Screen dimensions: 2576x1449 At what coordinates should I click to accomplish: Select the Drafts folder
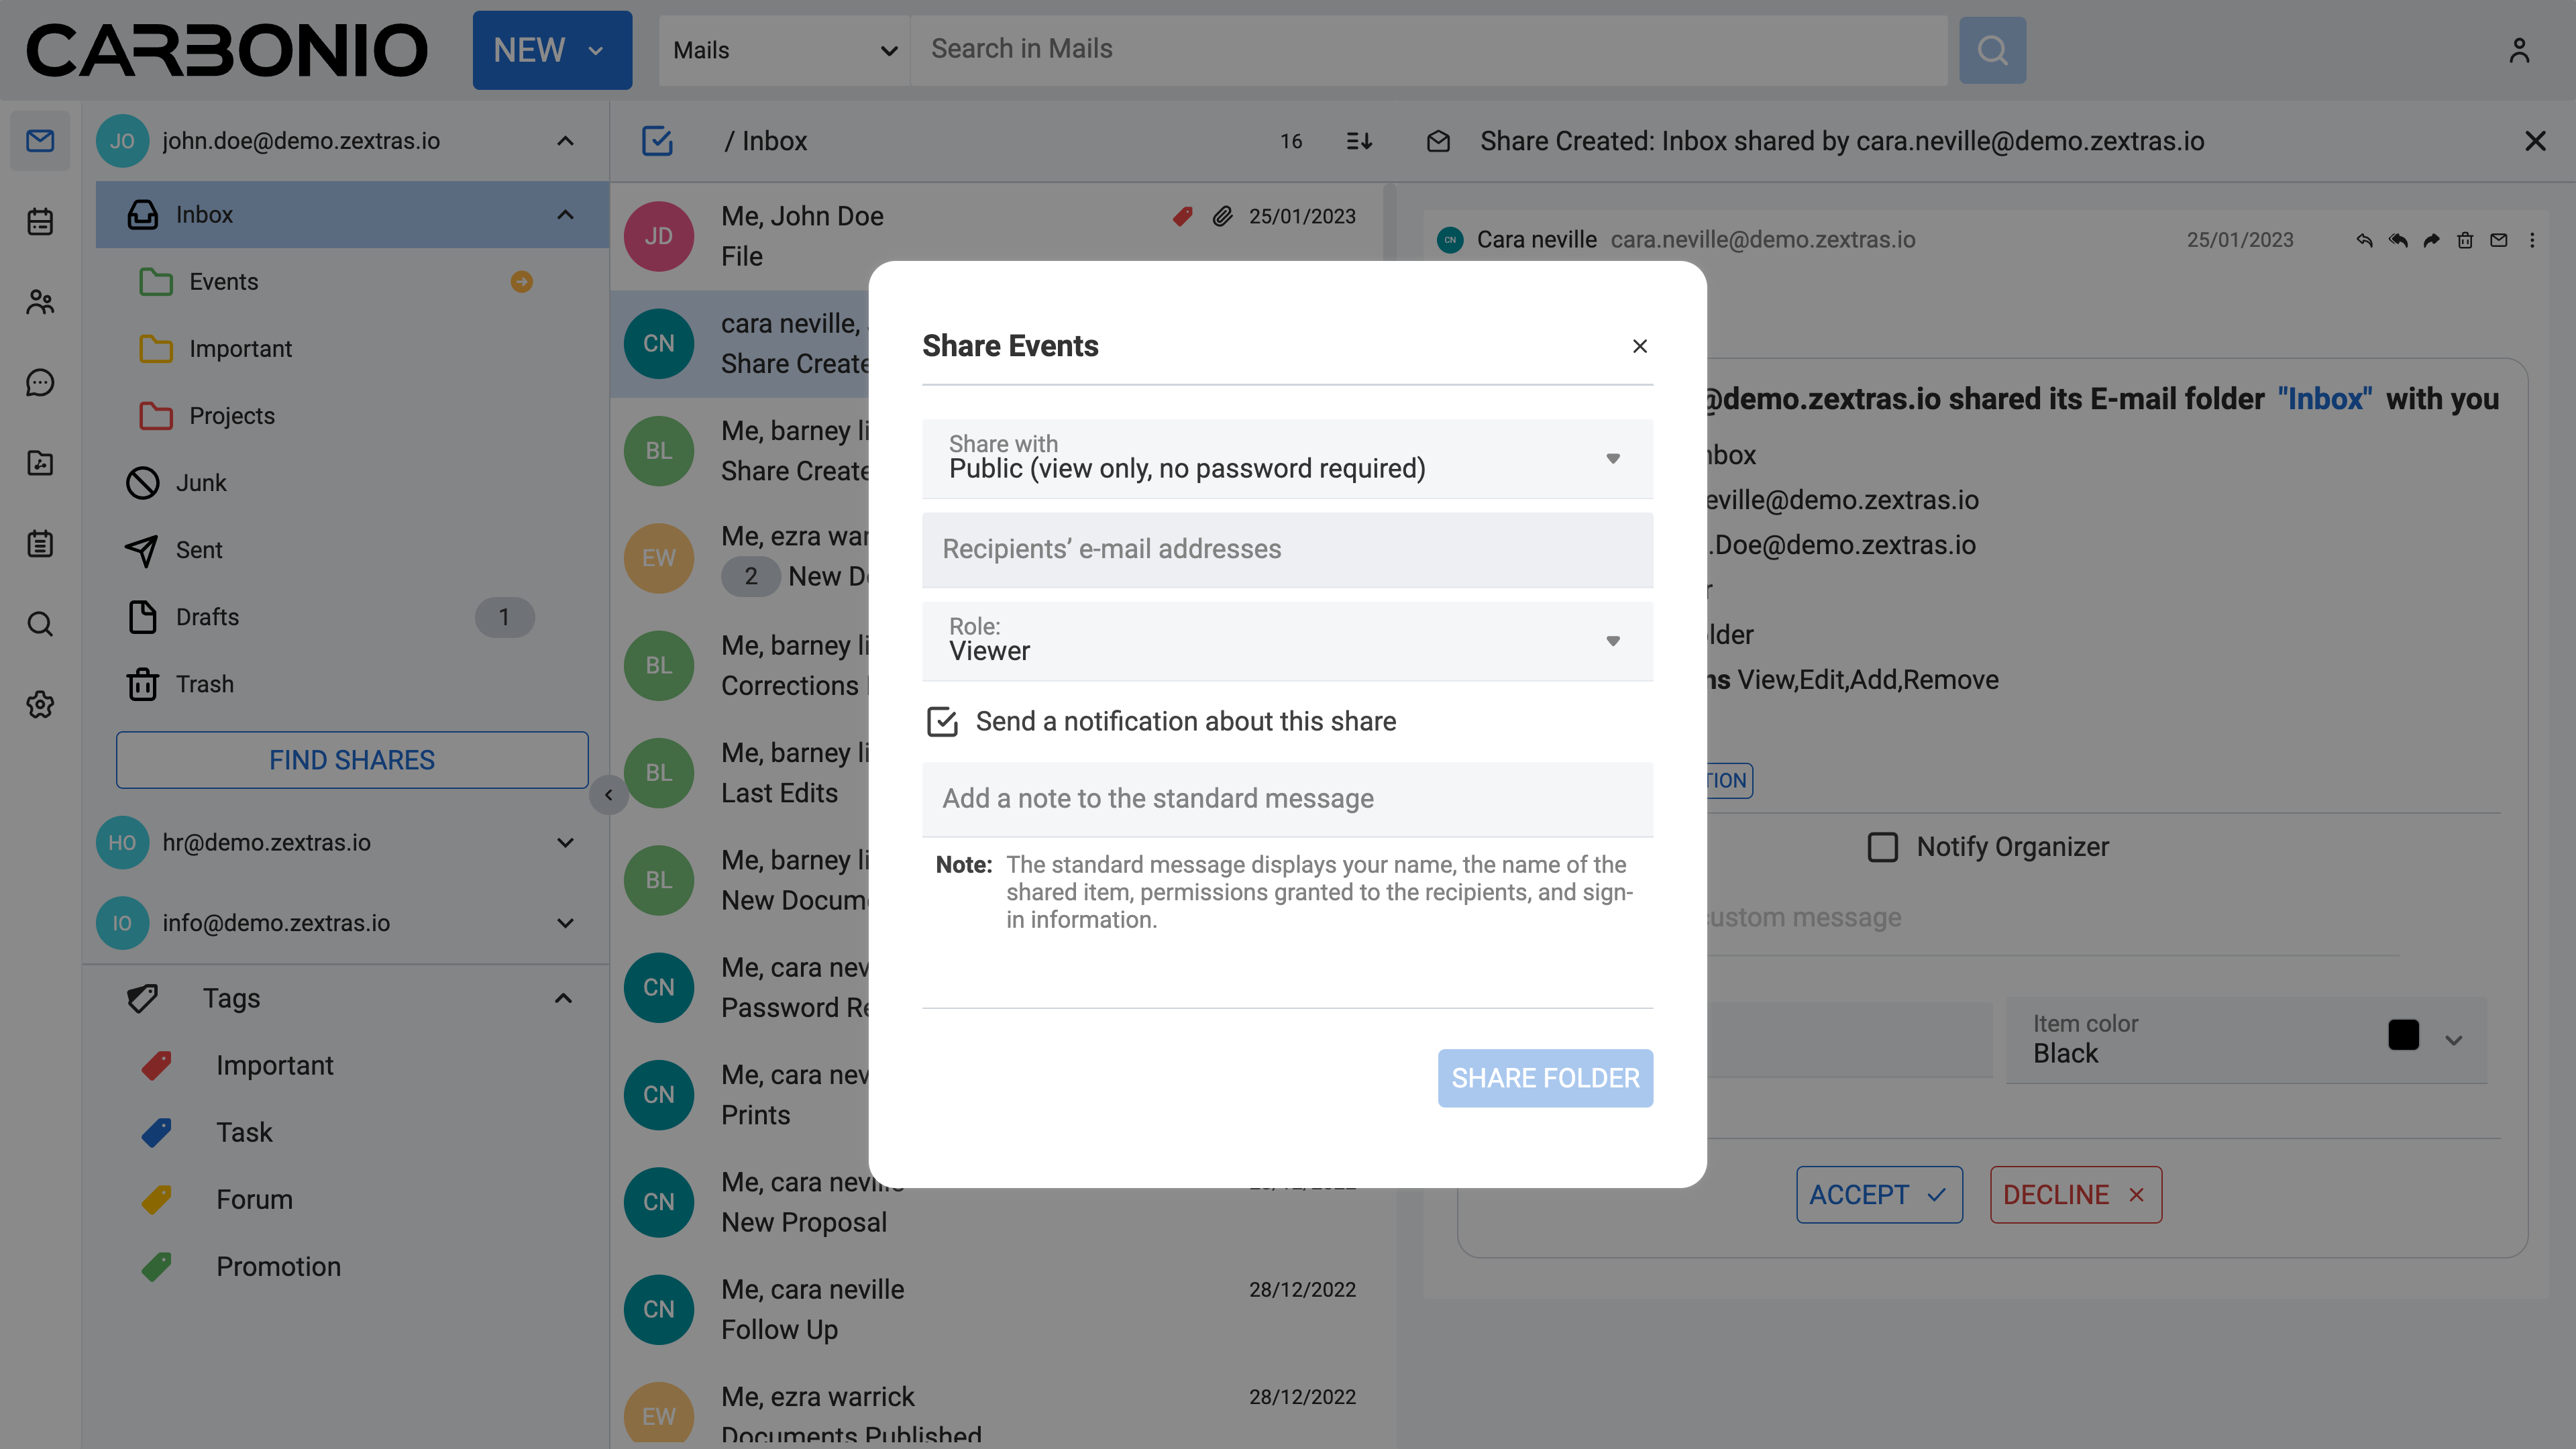(207, 617)
